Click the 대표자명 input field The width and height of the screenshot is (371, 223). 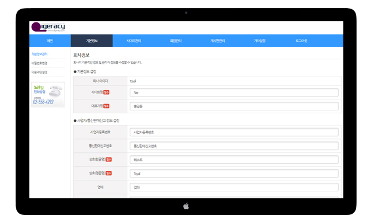[234, 106]
